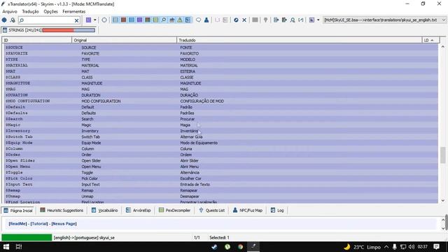Image resolution: width=448 pixels, height=252 pixels.
Task: Open the Opções menu
Action: point(50,11)
